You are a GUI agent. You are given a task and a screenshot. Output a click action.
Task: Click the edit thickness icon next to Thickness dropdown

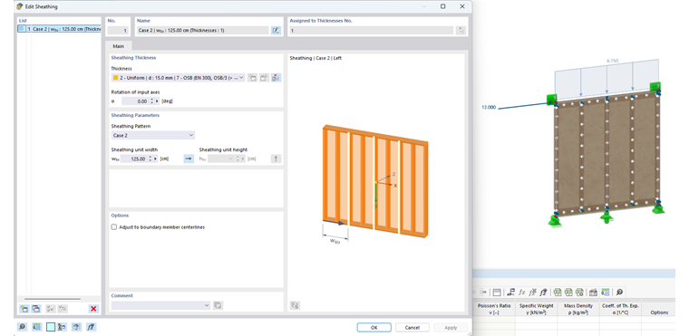tap(264, 78)
